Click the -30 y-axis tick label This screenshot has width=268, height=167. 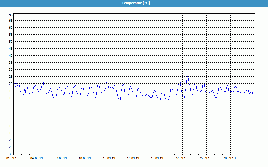[10, 154]
